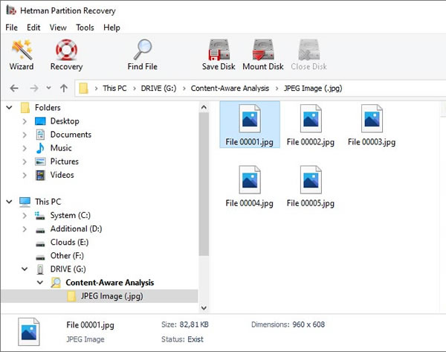Click JPEG Image (.jpg) breadcrumb segment

point(313,89)
